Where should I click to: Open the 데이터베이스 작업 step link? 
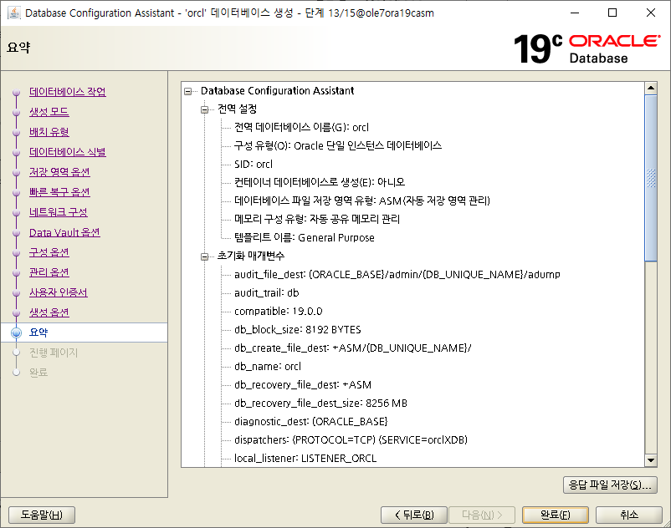click(68, 92)
